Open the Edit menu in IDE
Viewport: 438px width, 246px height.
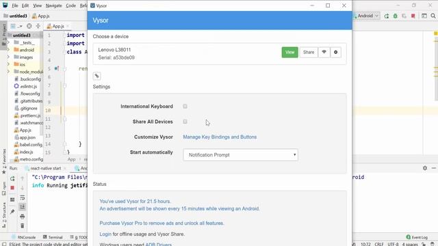pos(25,5)
